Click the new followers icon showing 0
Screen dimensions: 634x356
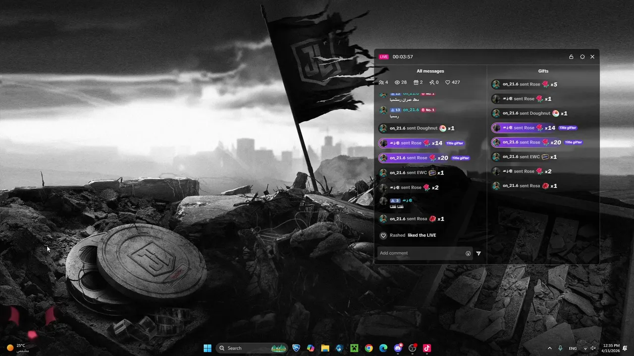432,83
